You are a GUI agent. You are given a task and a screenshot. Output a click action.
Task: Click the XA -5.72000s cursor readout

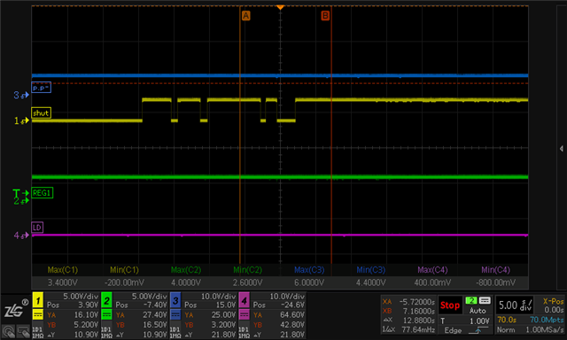click(408, 301)
